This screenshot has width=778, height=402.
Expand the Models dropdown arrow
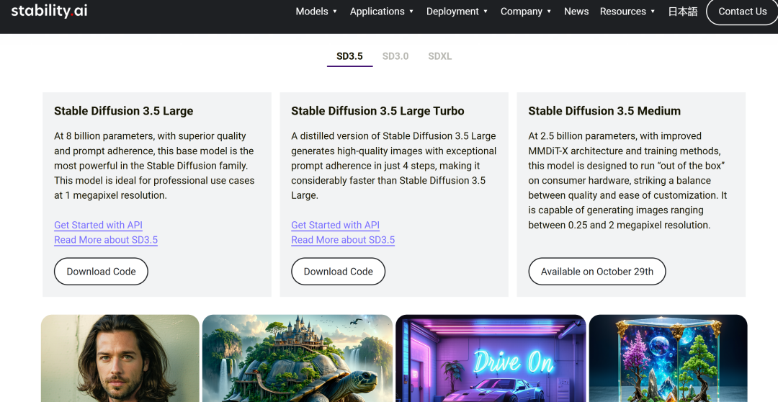coord(335,12)
